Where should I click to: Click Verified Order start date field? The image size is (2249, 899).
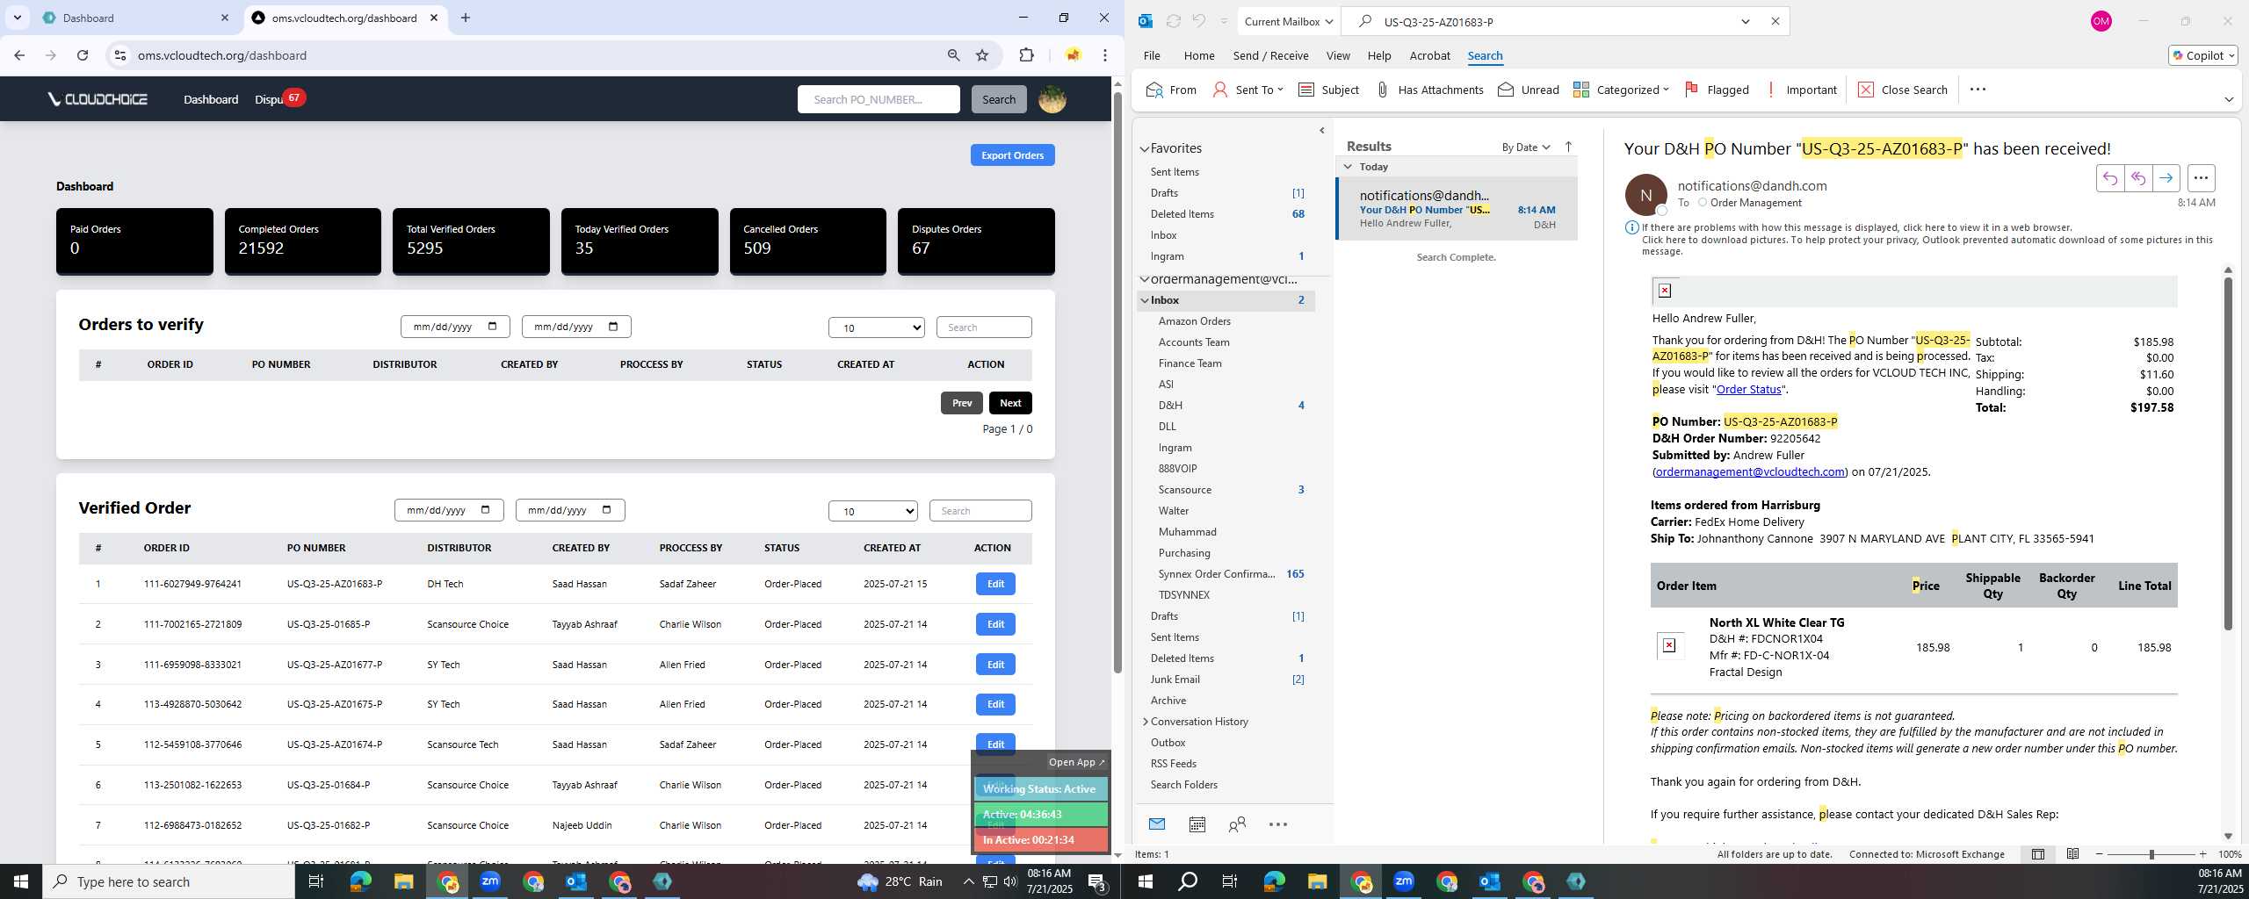click(449, 510)
